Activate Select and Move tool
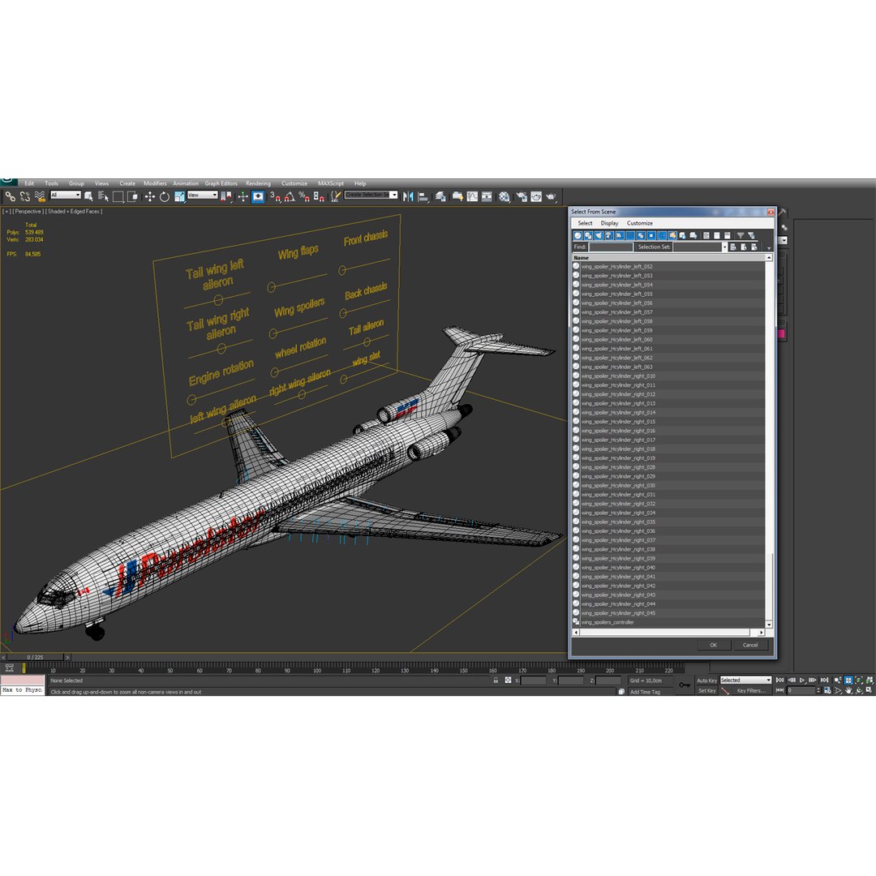Image resolution: width=876 pixels, height=876 pixels. pyautogui.click(x=150, y=196)
